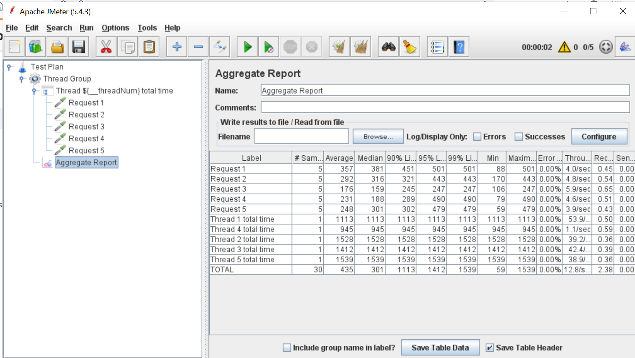635x358 pixels.
Task: Click the Stop test icon
Action: pos(290,47)
